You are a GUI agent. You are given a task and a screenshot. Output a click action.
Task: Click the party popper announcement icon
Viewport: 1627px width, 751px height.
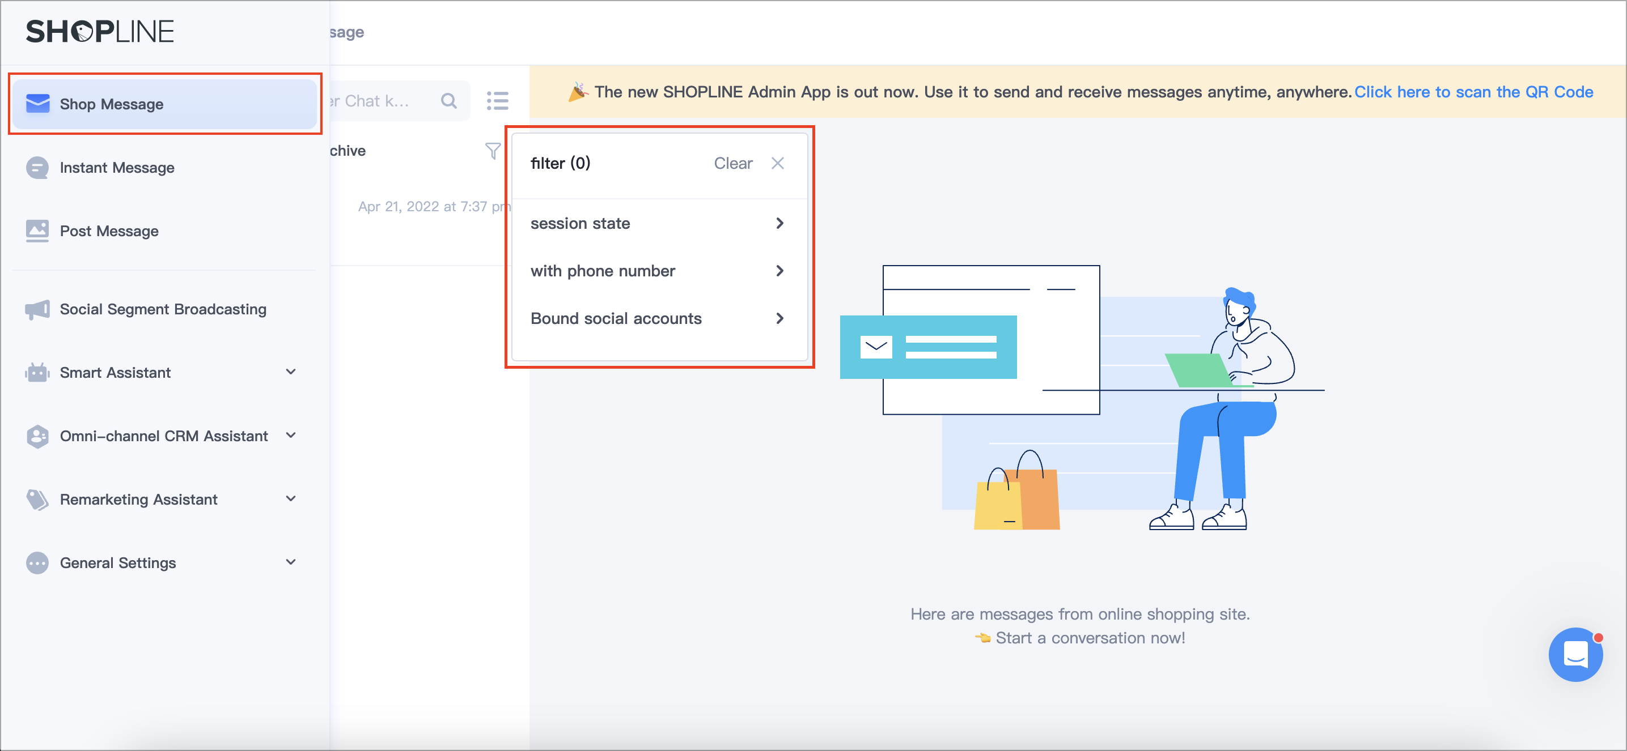pyautogui.click(x=578, y=92)
